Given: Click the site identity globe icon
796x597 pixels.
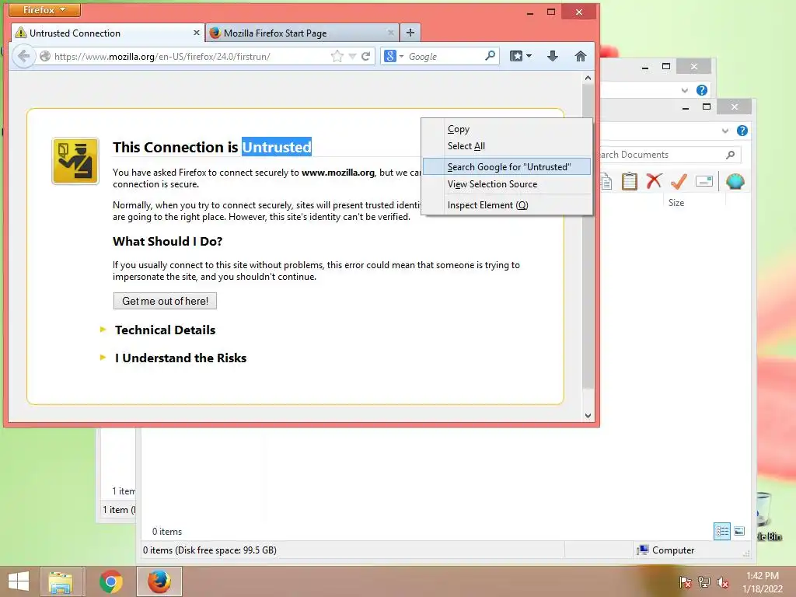Looking at the screenshot, I should [44, 56].
